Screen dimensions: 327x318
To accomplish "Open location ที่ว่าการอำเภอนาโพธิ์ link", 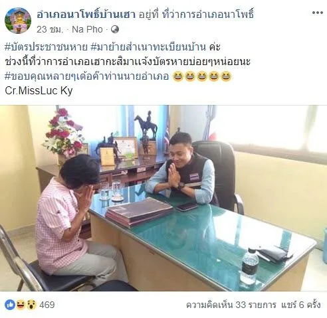I will click(x=208, y=14).
